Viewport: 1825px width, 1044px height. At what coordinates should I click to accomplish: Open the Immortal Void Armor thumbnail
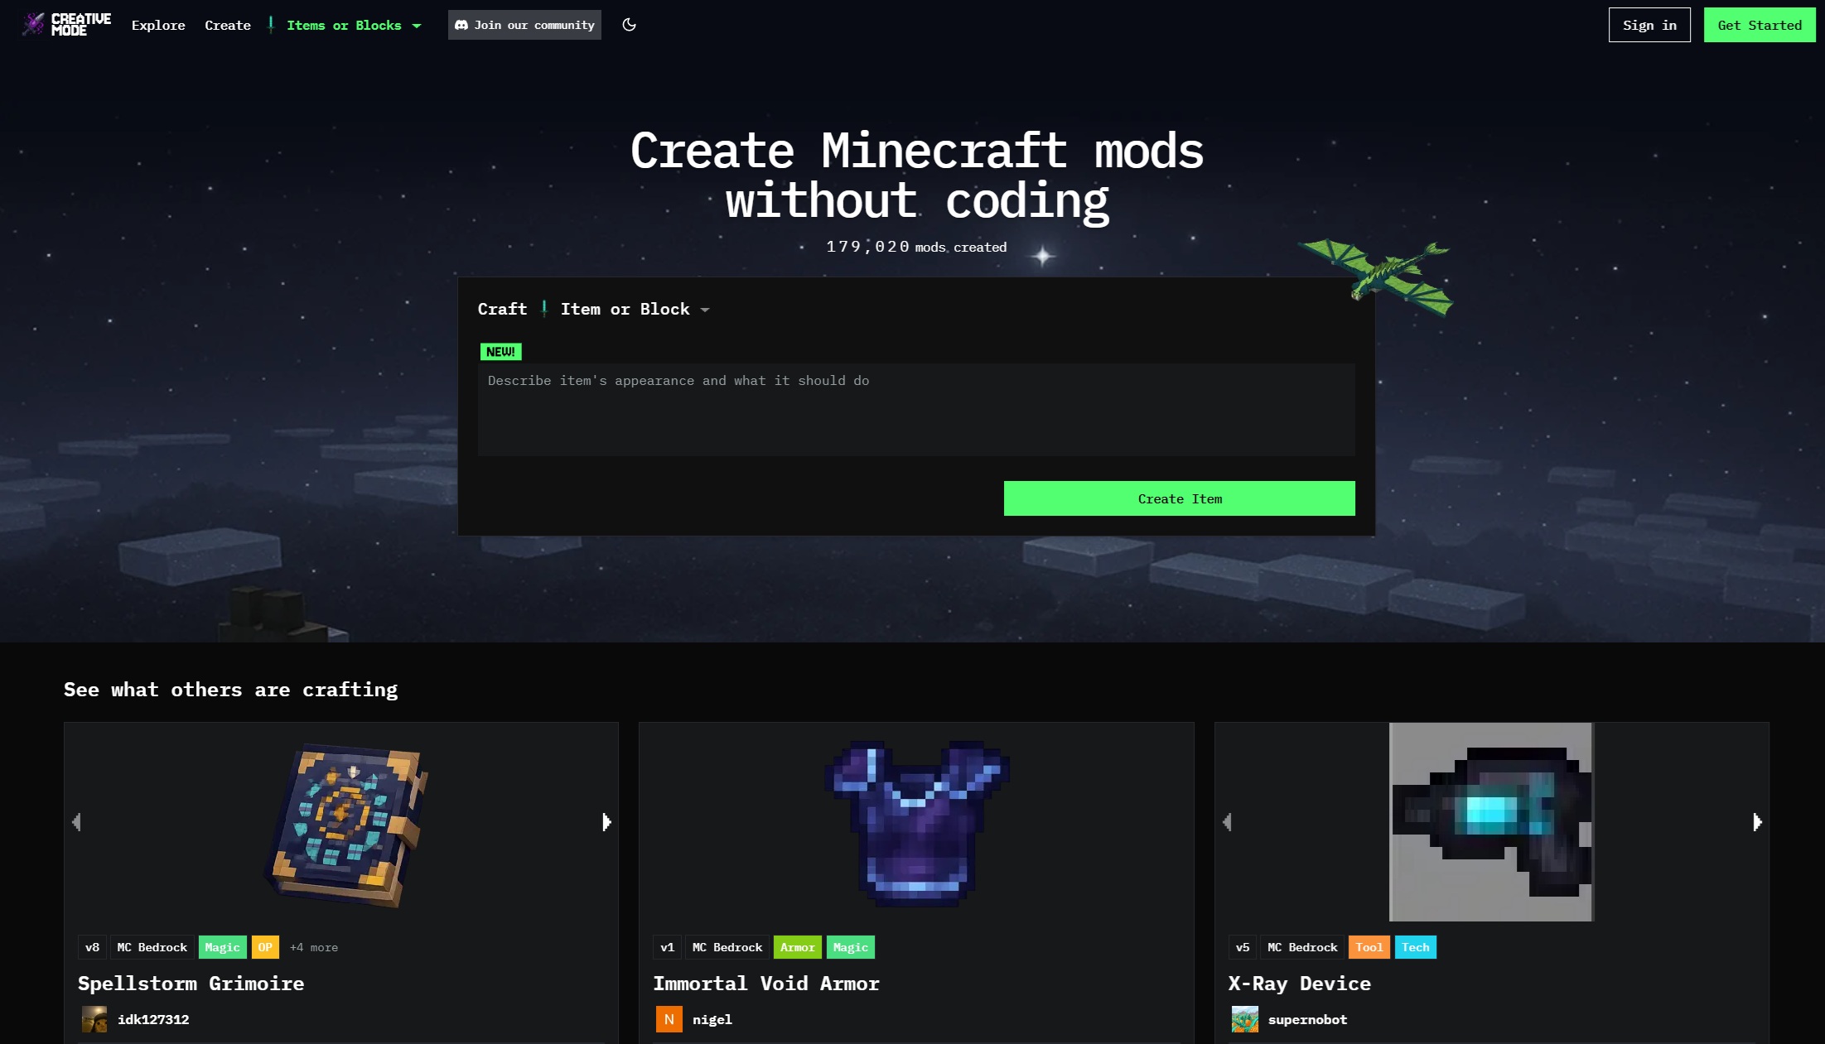[916, 821]
